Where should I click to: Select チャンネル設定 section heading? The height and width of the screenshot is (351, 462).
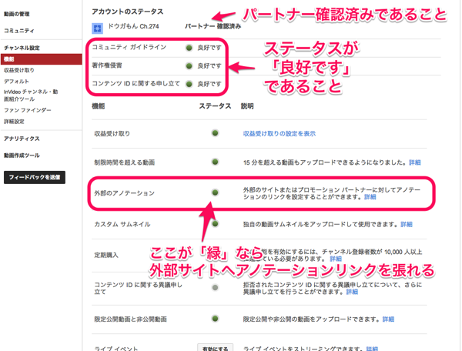pyautogui.click(x=22, y=48)
